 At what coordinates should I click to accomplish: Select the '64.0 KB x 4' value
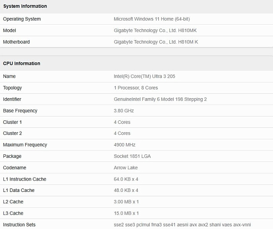pos(126,179)
